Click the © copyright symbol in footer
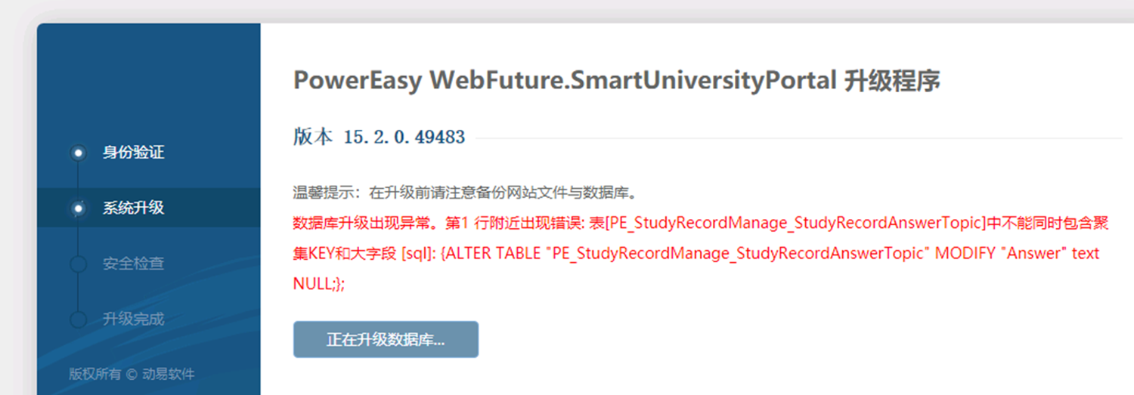 point(131,374)
